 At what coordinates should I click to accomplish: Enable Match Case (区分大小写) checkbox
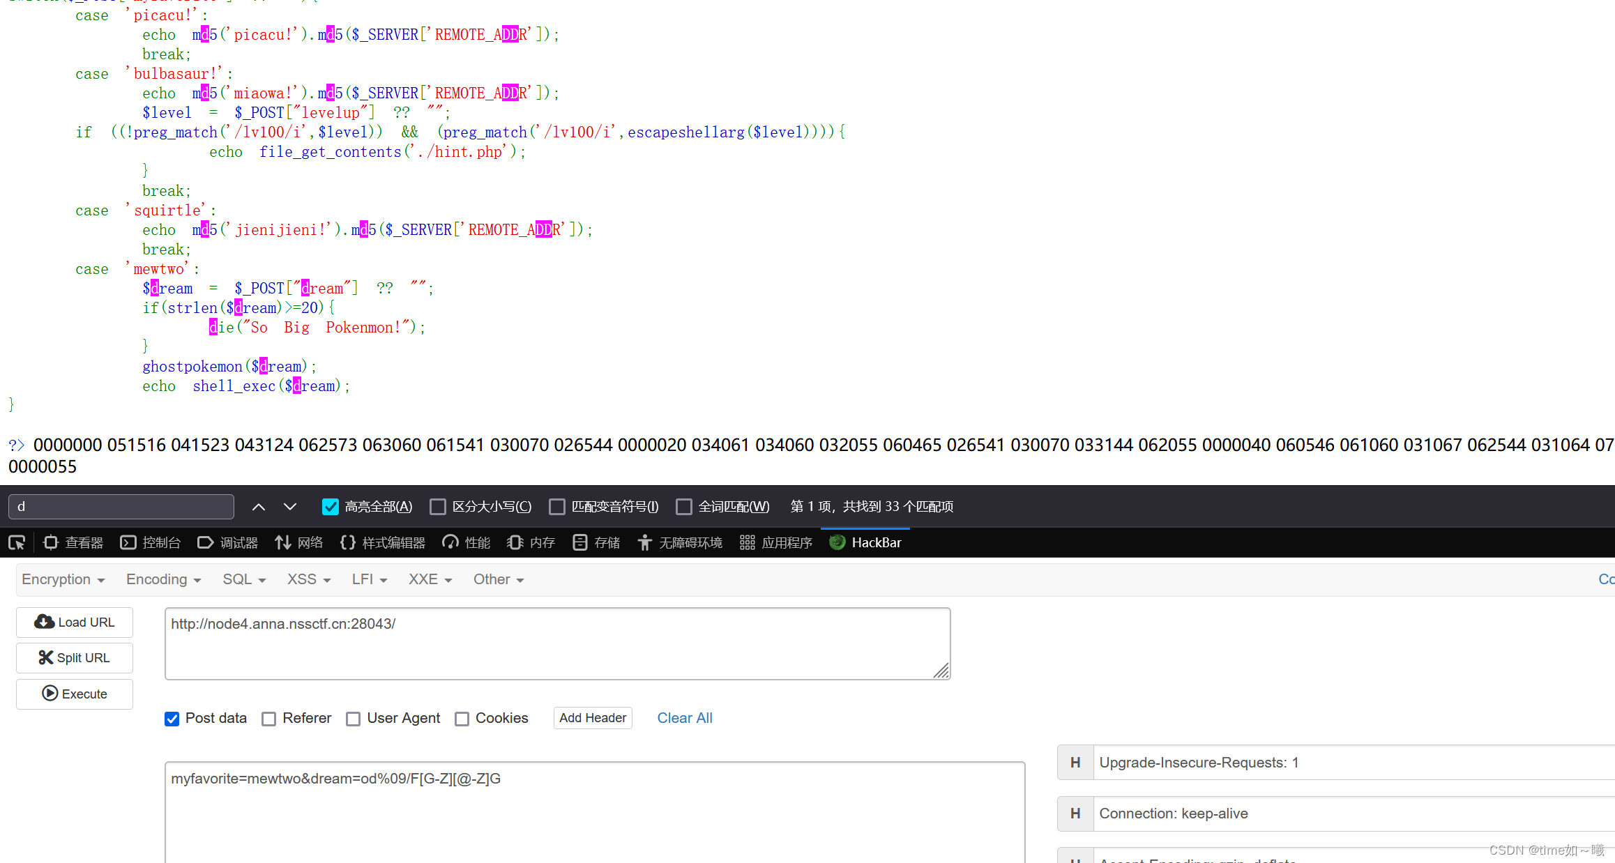[438, 507]
